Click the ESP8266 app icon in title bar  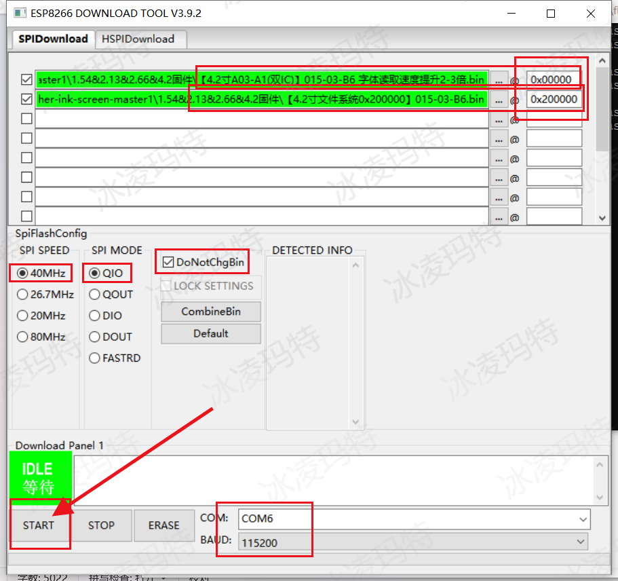[20, 13]
